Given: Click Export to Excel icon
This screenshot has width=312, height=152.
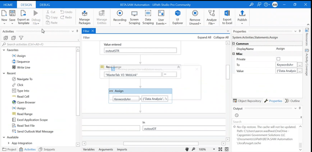Looking at the screenshot, I should [x=227, y=17].
